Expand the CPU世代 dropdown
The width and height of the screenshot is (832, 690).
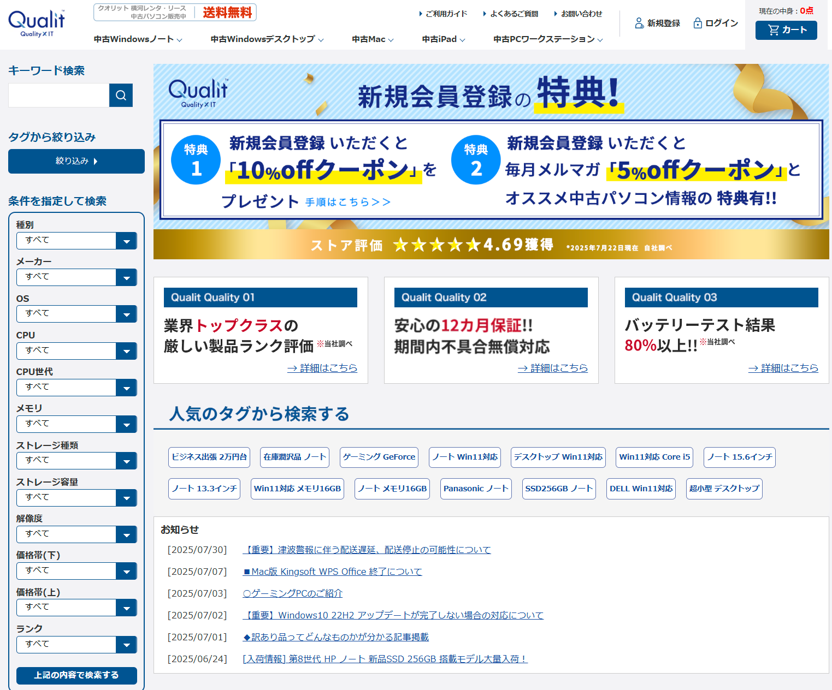click(76, 388)
